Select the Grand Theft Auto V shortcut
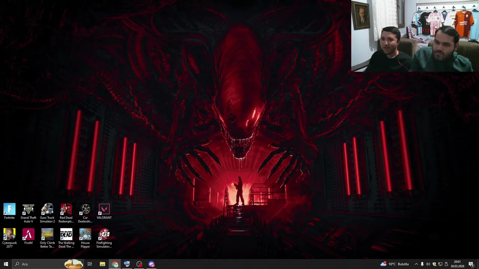This screenshot has width=479, height=269. pyautogui.click(x=28, y=213)
